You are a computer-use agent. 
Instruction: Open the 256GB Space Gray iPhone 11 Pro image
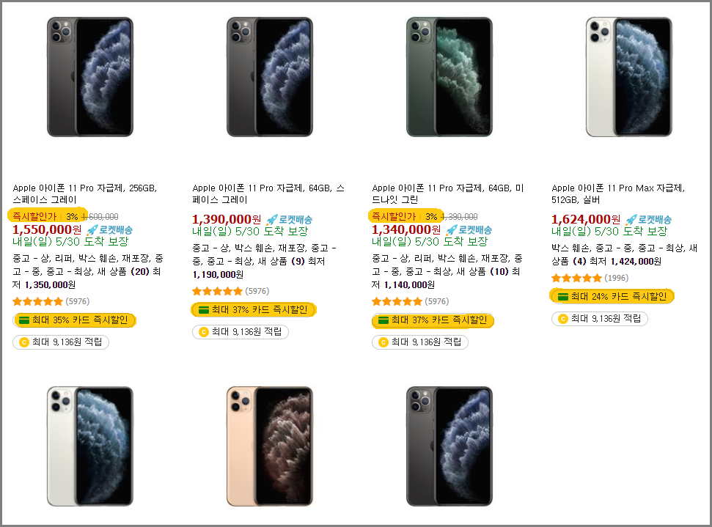coord(90,77)
